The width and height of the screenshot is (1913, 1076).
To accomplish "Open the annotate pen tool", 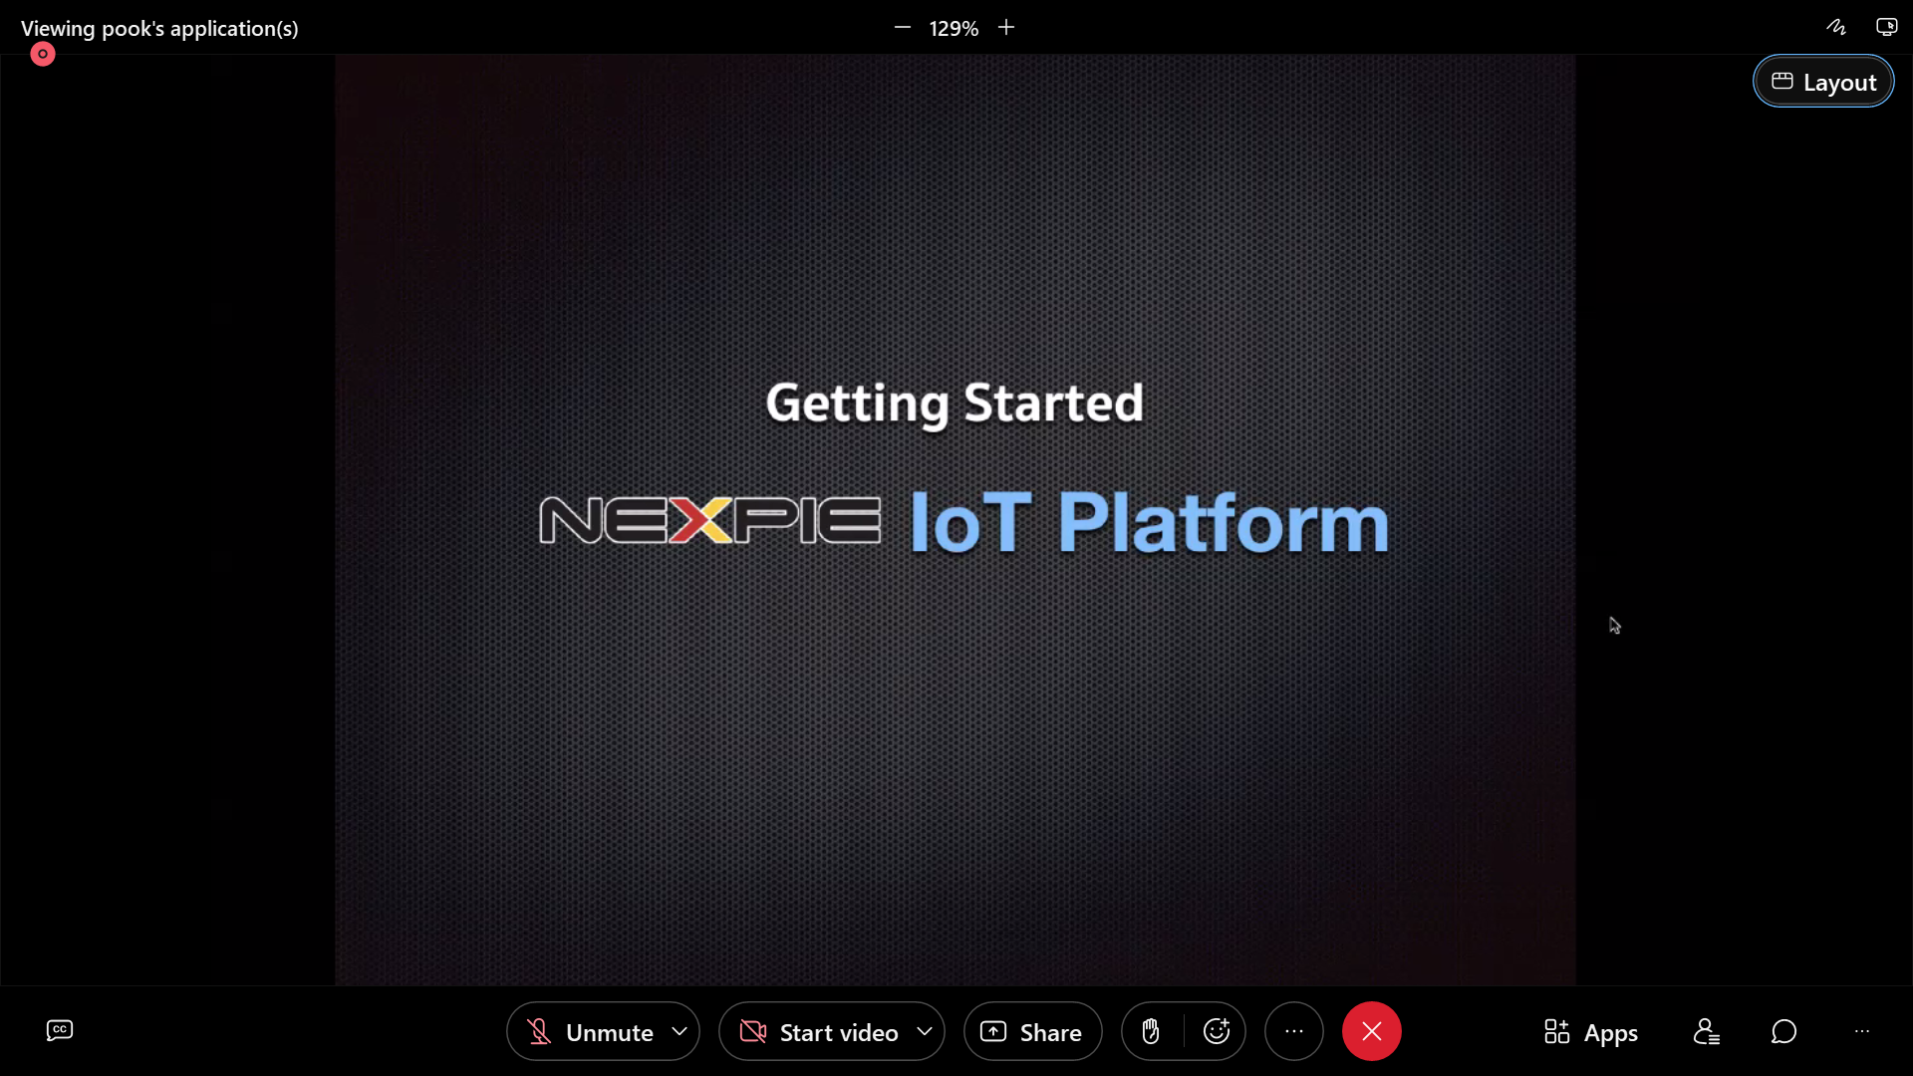I will coord(1836,27).
